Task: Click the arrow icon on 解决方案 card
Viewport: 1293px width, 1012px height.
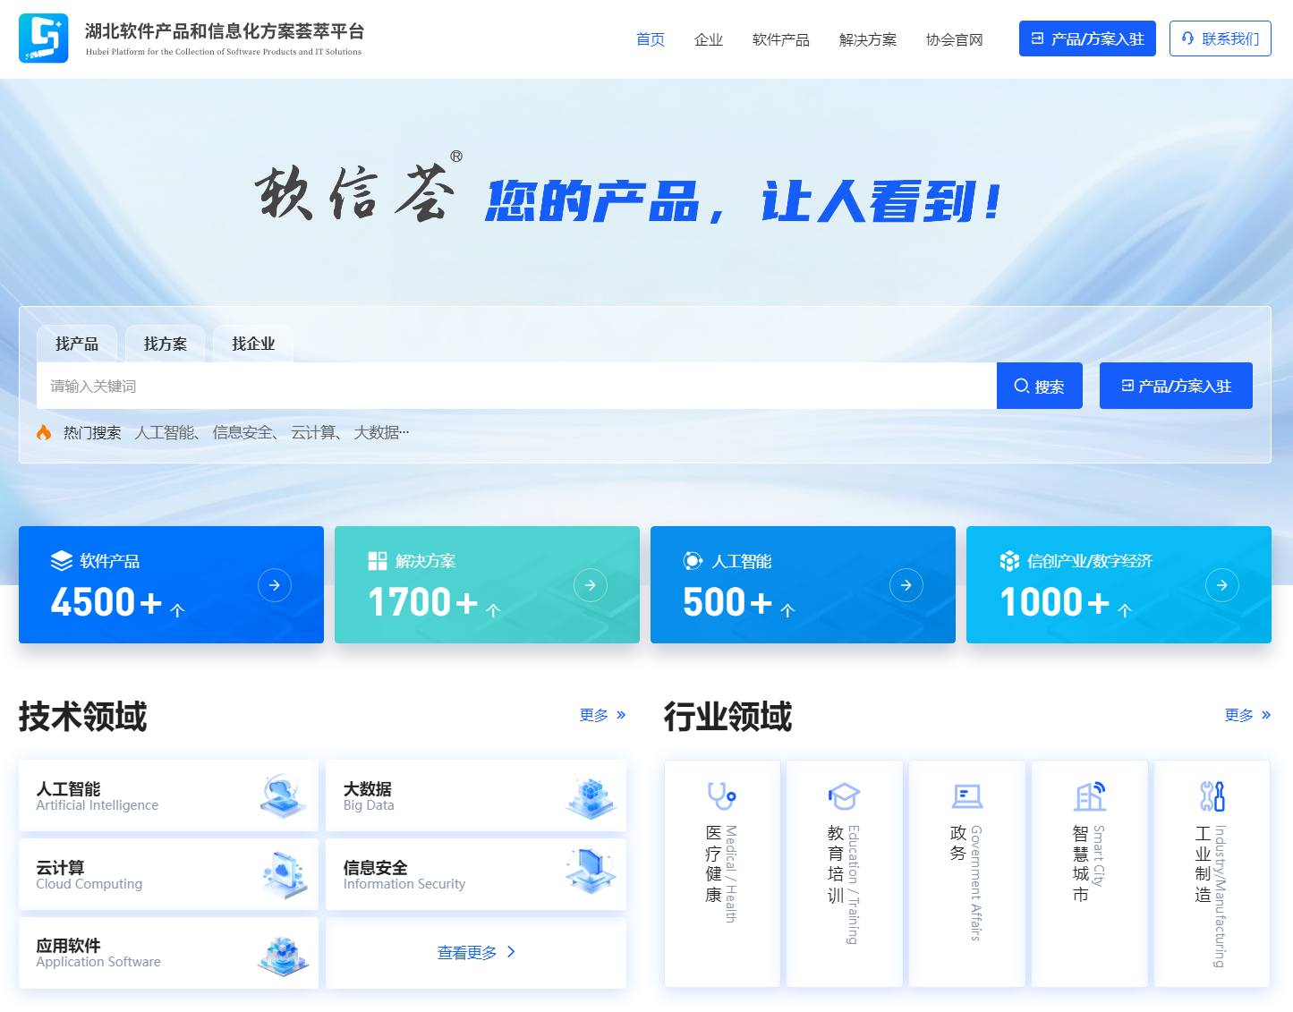Action: tap(591, 585)
